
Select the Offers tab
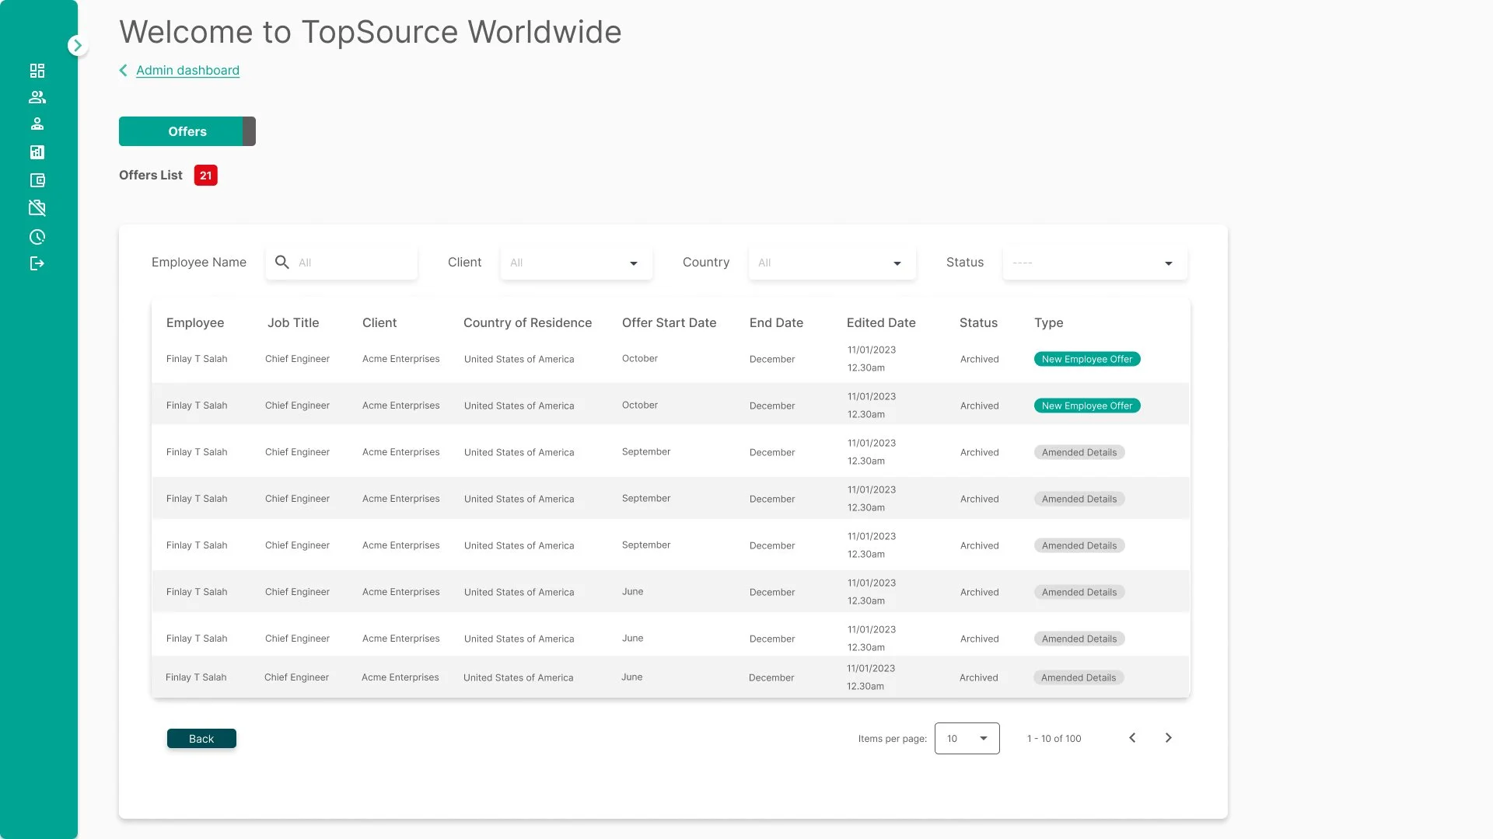click(187, 132)
